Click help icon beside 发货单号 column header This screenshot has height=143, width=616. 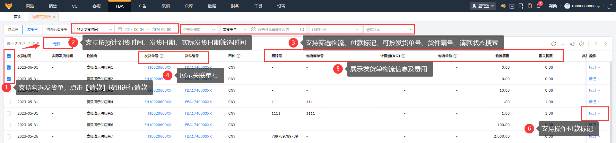point(161,56)
